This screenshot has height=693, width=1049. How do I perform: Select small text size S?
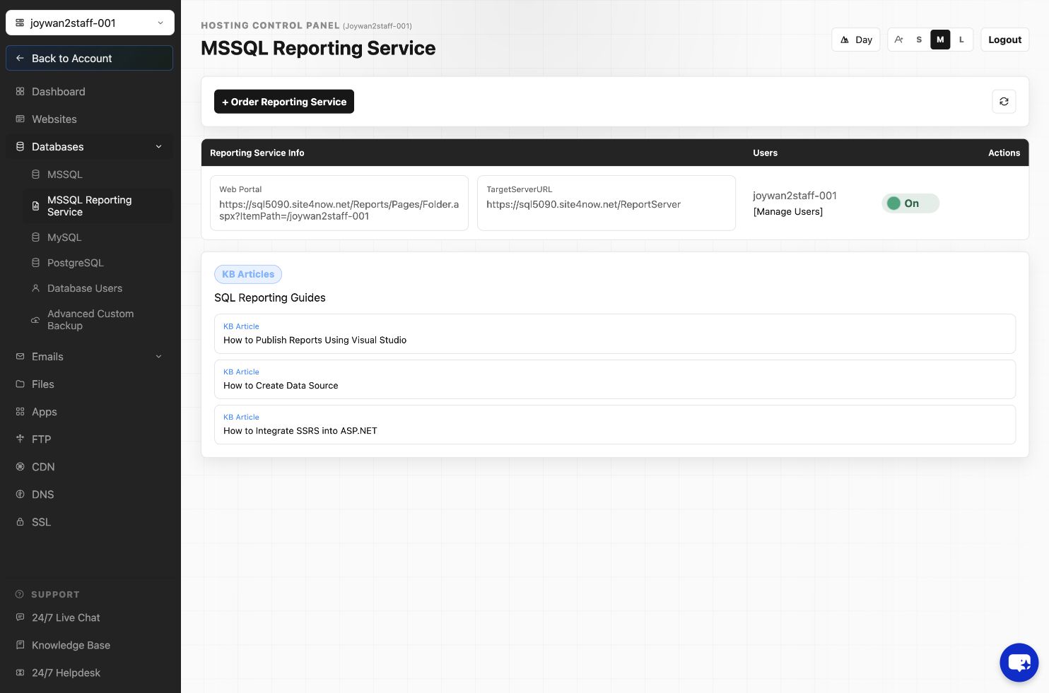coord(919,40)
